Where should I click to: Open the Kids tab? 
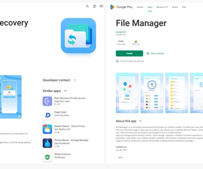(184, 7)
